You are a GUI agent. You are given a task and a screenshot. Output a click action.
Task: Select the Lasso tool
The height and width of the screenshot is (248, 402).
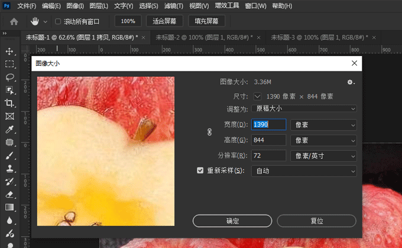tap(9, 77)
